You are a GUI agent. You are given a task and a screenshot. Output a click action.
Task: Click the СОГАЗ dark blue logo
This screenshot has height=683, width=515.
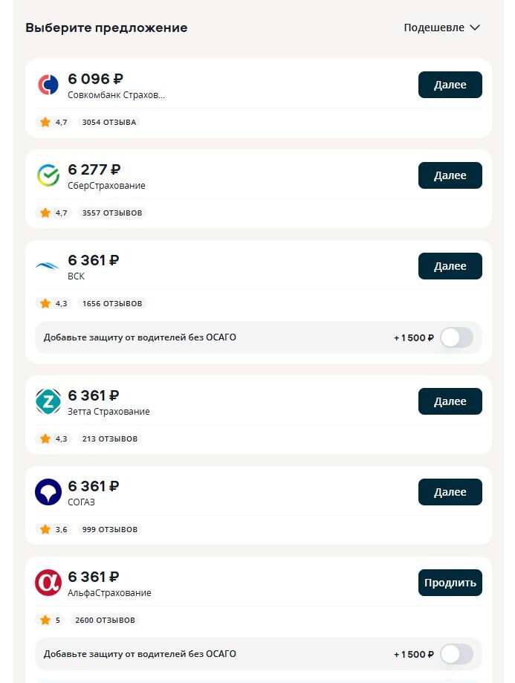click(x=48, y=492)
